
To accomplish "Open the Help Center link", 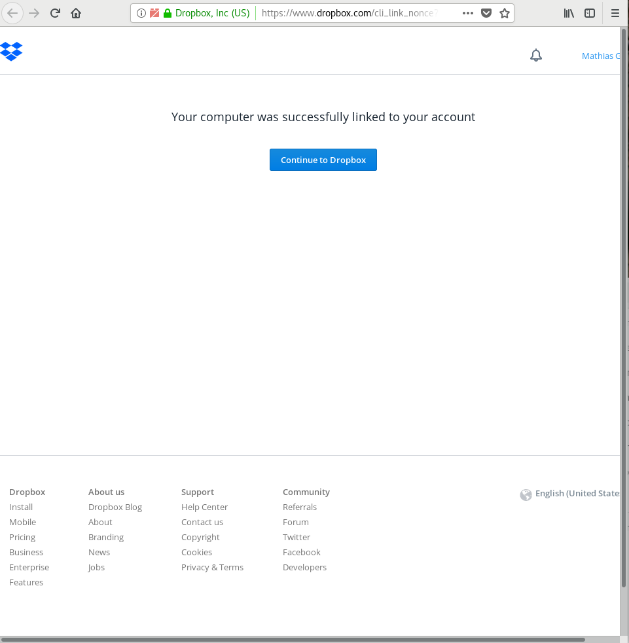I will click(x=204, y=507).
